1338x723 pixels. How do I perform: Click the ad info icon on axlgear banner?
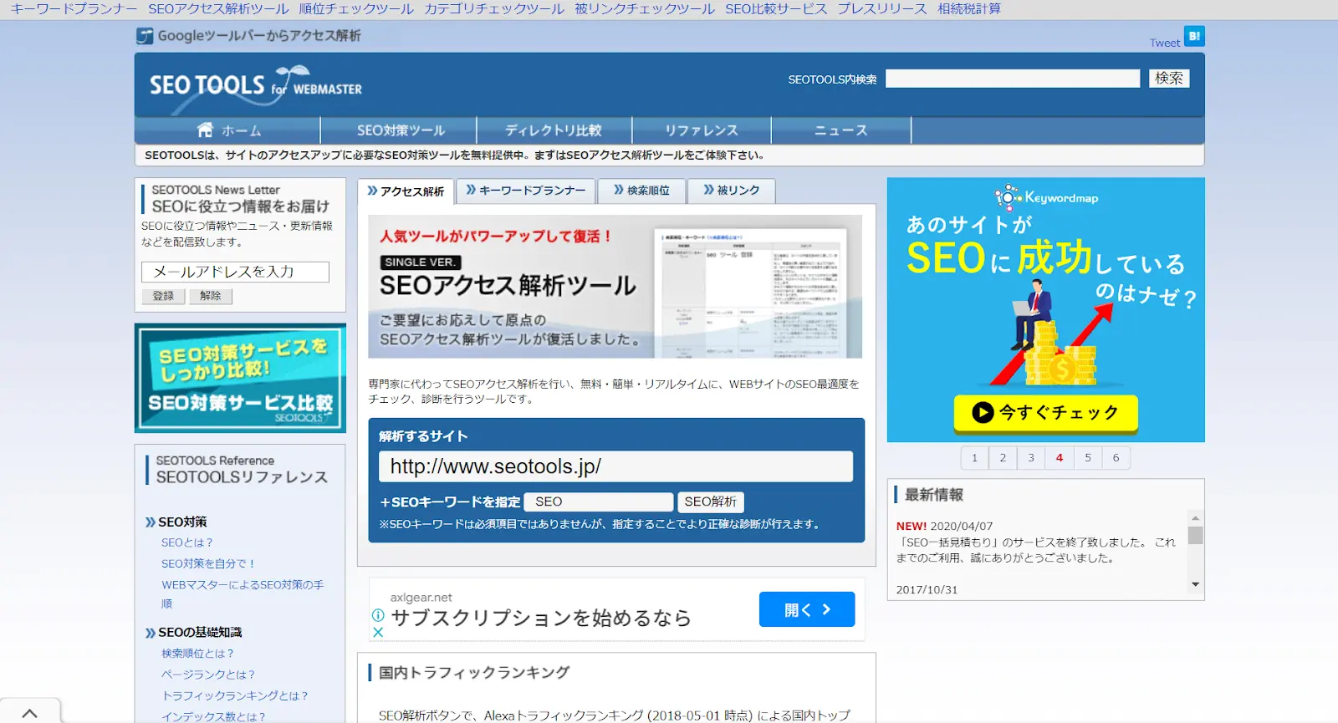(378, 615)
